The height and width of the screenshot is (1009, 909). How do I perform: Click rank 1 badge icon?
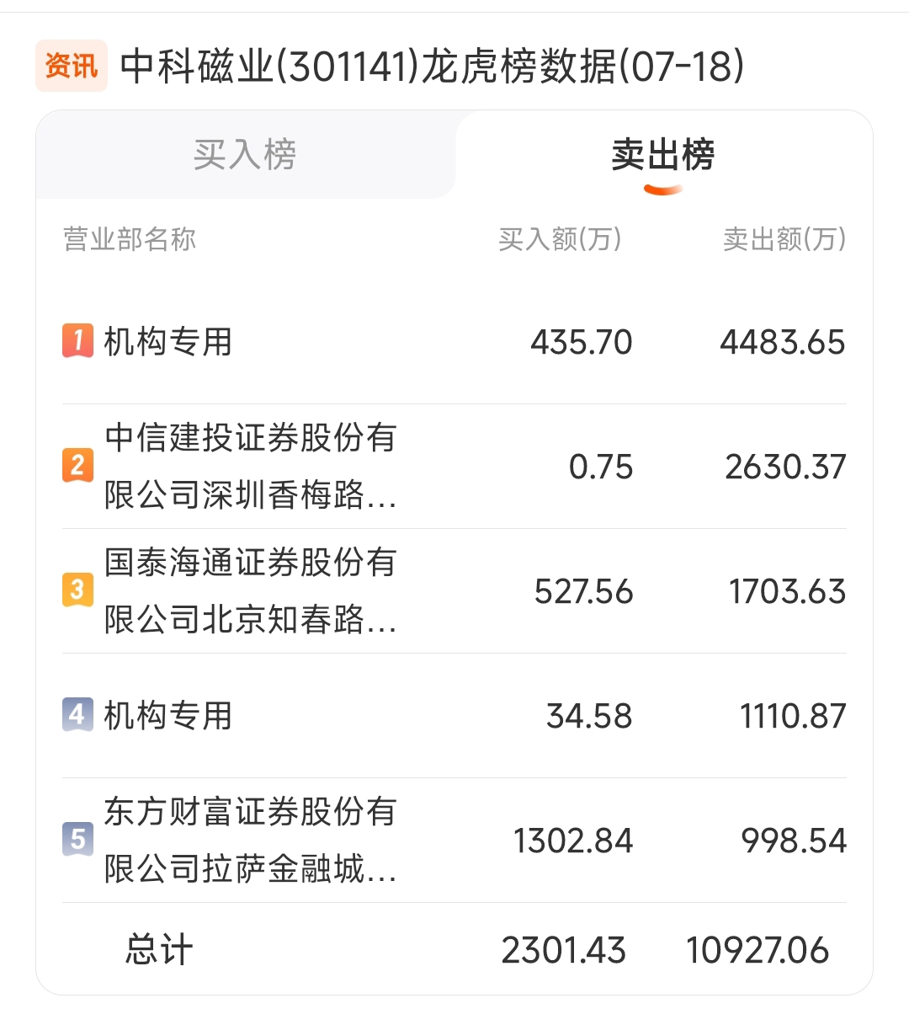point(77,341)
